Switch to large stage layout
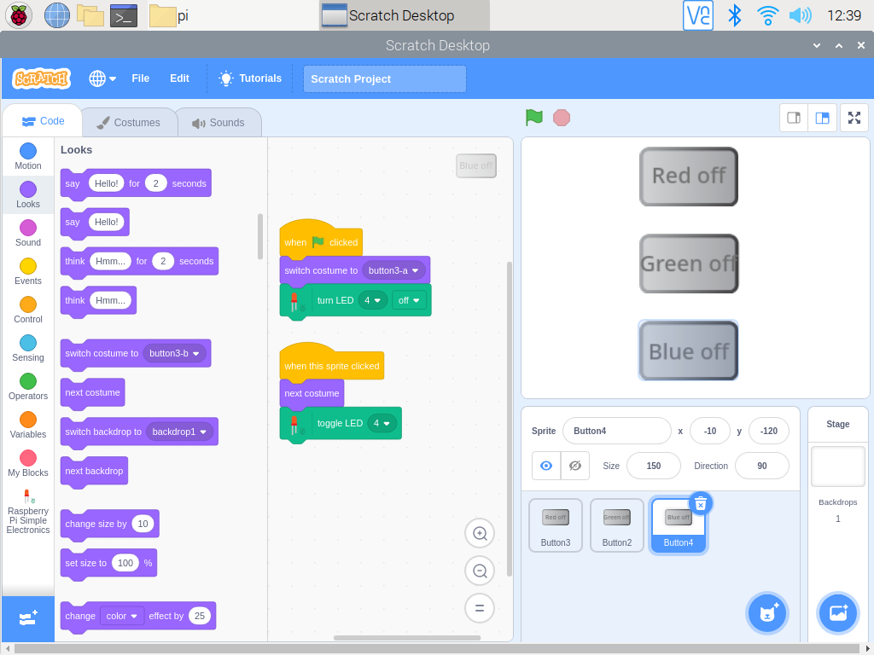874x655 pixels. pyautogui.click(x=822, y=118)
